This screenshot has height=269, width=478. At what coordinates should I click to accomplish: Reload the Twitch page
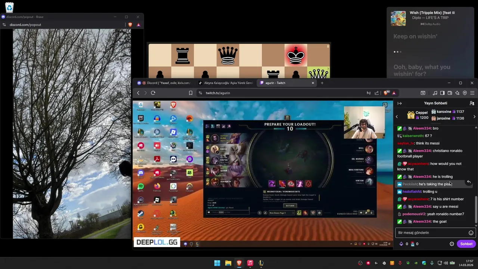point(153,93)
